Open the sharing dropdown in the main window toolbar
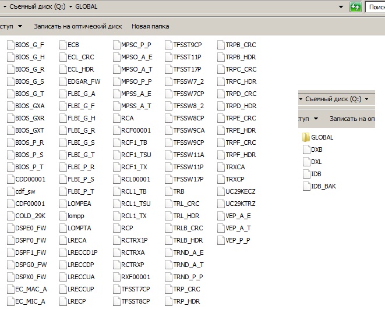Viewport: 385px width, 310px height. click(20, 26)
